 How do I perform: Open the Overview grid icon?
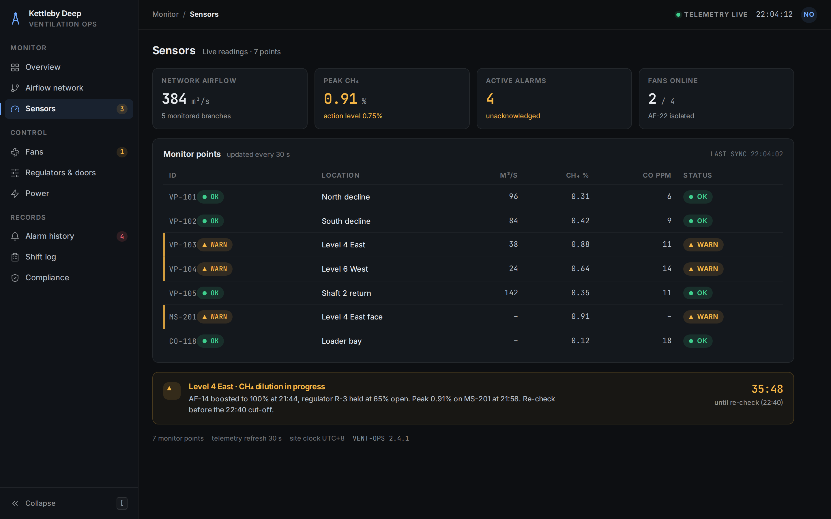[15, 67]
